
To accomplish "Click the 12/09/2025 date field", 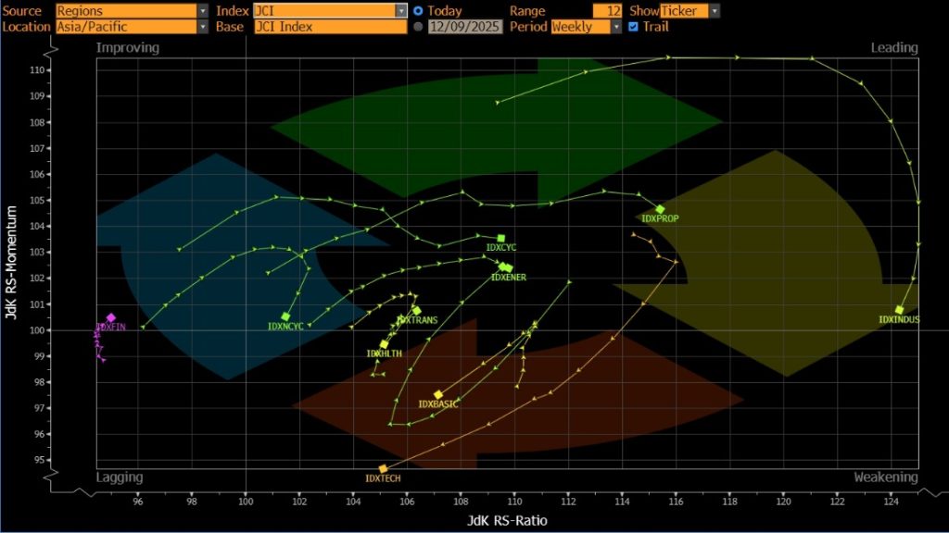I will click(x=465, y=27).
